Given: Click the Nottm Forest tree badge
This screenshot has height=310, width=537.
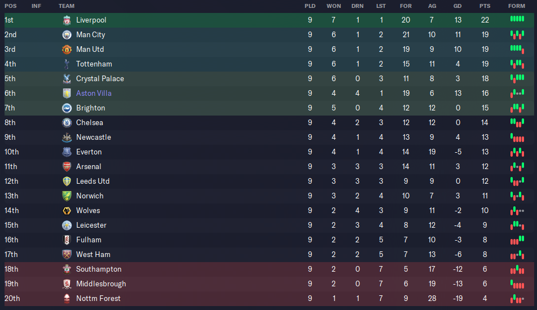Looking at the screenshot, I should click(67, 299).
